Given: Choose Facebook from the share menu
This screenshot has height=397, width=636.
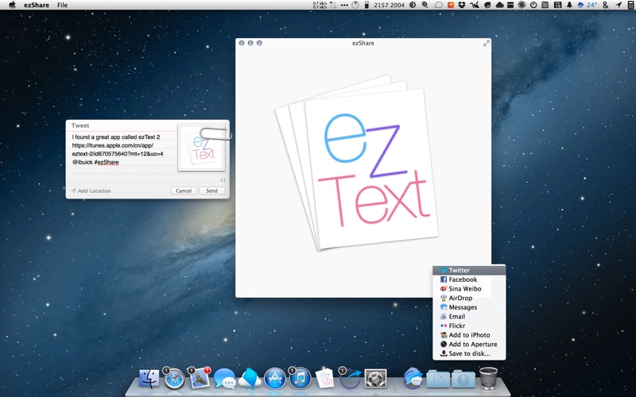Looking at the screenshot, I should (x=469, y=279).
